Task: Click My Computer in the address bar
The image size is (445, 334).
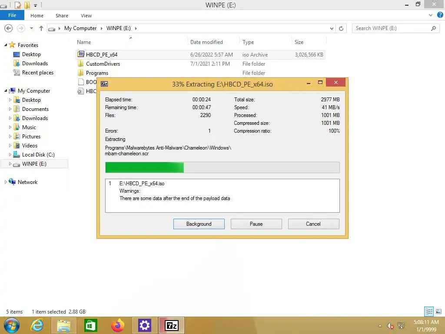Action: tap(80, 28)
